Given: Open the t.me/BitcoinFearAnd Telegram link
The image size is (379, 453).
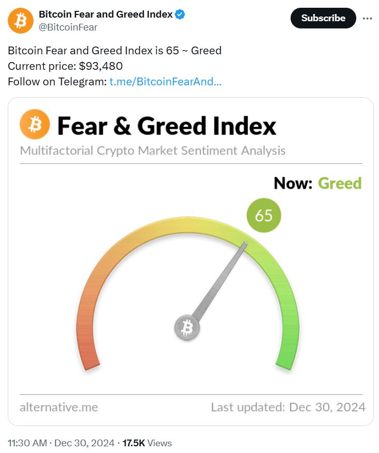Looking at the screenshot, I should tap(165, 82).
